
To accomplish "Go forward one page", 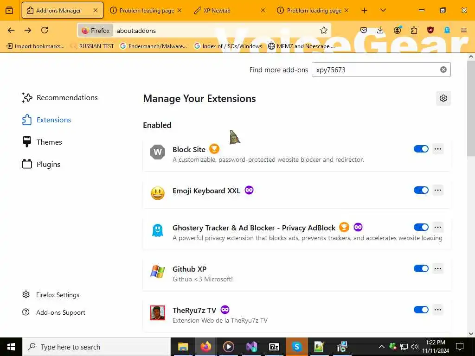I will (28, 30).
